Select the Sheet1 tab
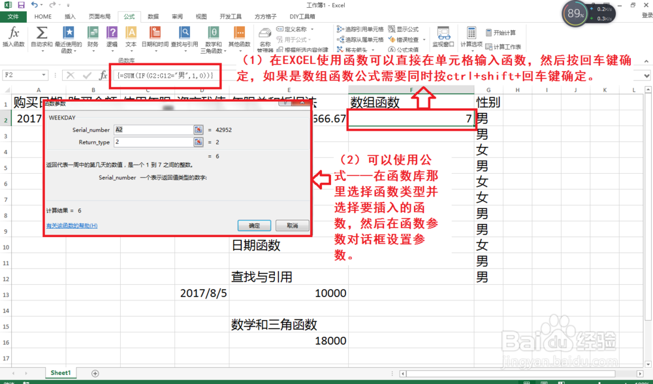This screenshot has width=653, height=384. point(61,373)
